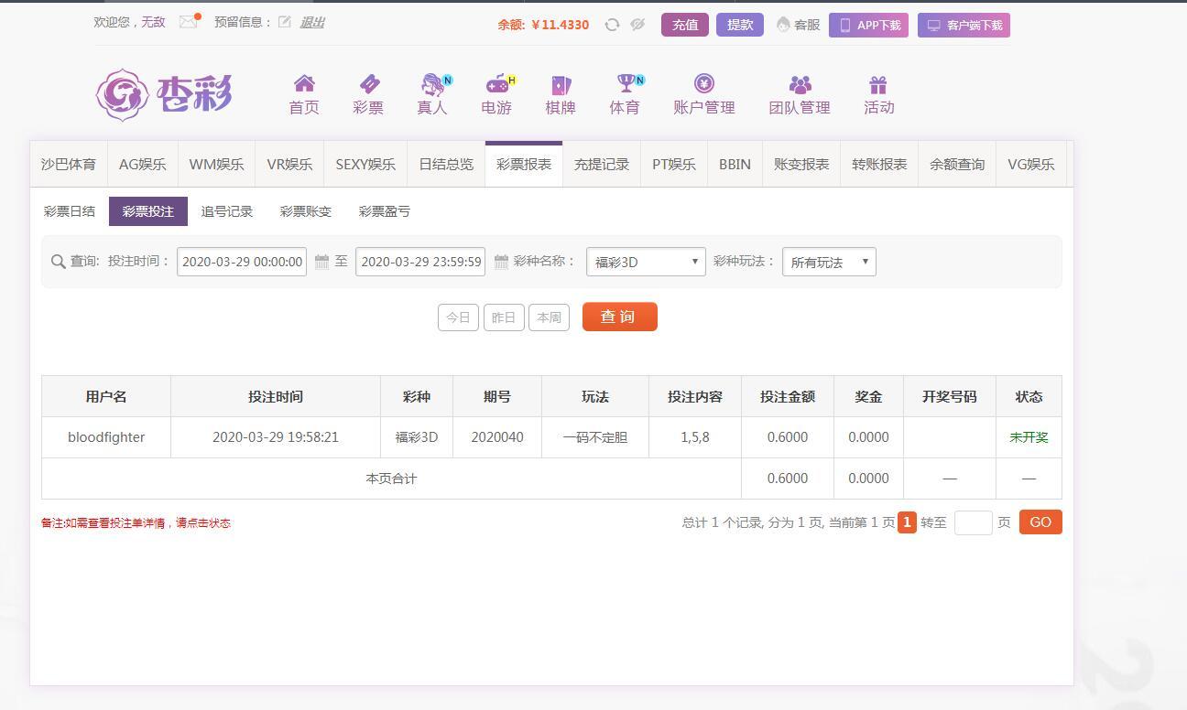Download the APP via APP下载
Image resolution: width=1187 pixels, height=710 pixels.
point(868,25)
